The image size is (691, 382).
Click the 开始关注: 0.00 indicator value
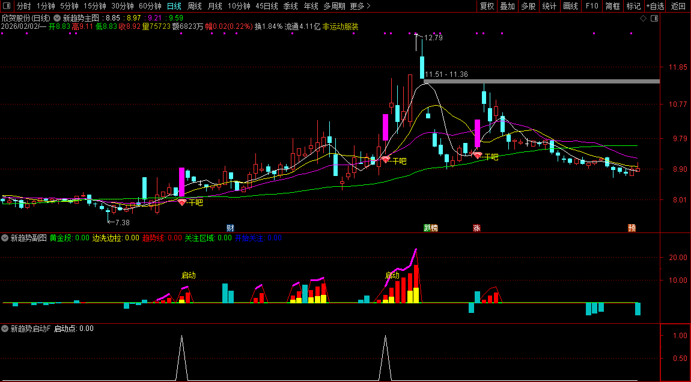tap(258, 238)
